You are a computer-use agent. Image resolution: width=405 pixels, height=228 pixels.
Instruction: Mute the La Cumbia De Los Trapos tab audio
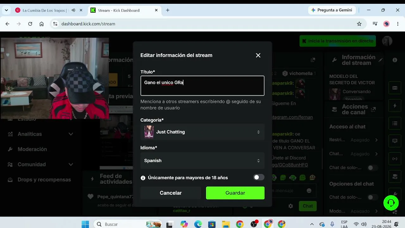[73, 10]
